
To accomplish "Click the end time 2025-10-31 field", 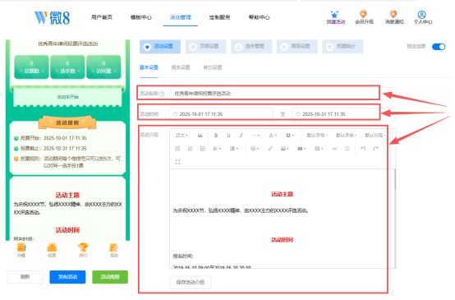I will click(x=344, y=114).
